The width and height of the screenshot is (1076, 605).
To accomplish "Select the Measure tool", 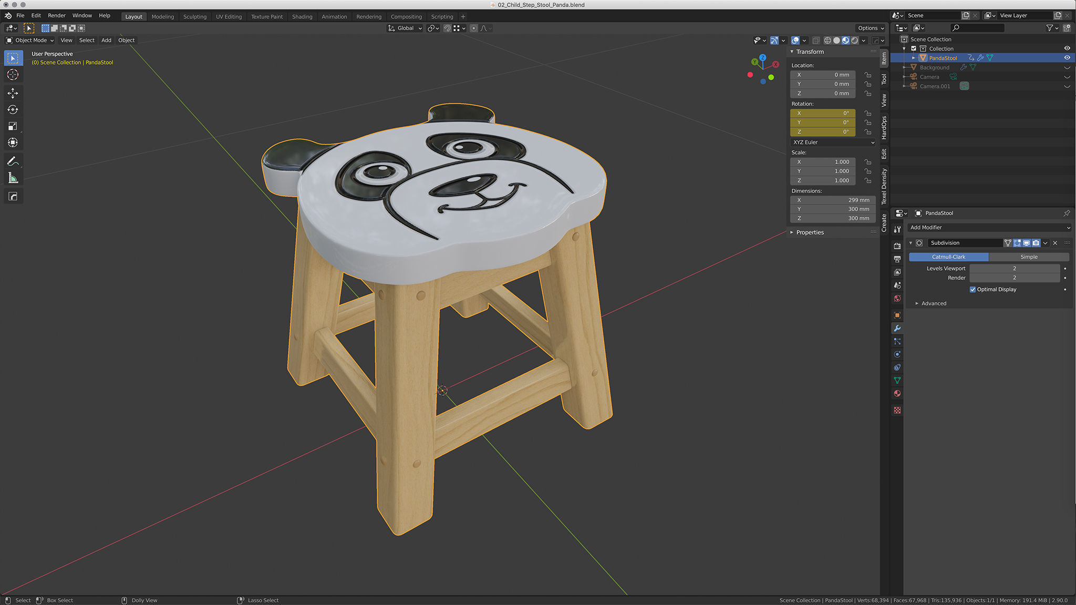I will 13,178.
